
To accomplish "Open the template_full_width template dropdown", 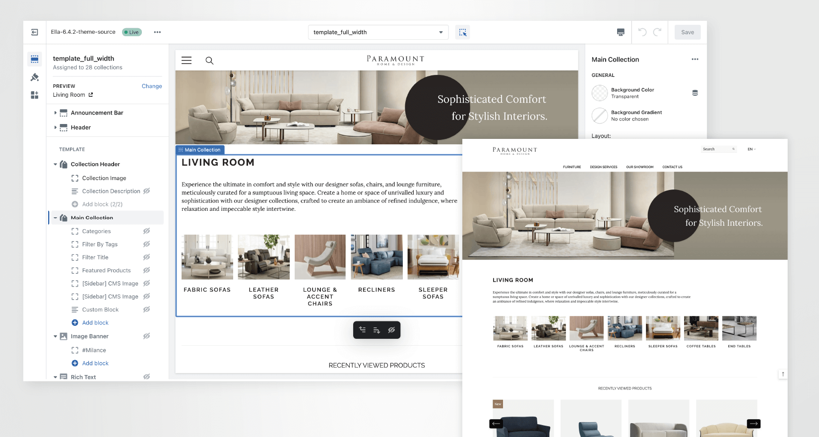I will [378, 32].
